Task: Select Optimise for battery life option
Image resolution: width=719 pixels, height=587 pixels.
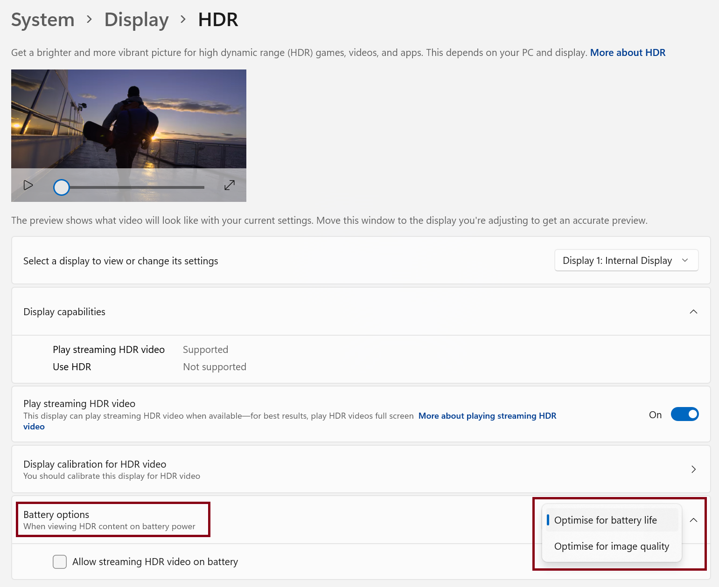Action: pos(612,520)
